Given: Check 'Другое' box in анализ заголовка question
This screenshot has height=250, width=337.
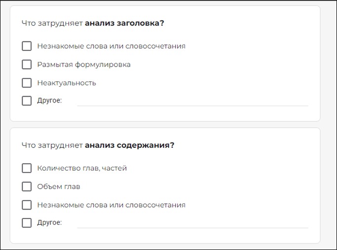Looking at the screenshot, I should [27, 101].
